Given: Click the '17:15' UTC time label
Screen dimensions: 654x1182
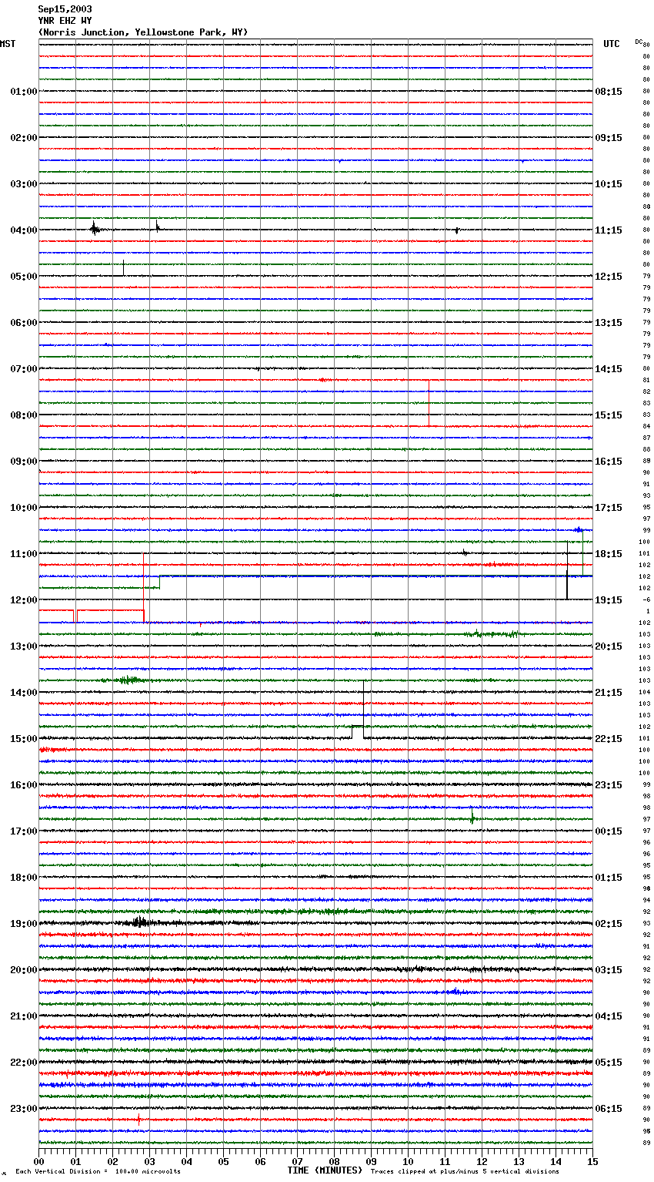Looking at the screenshot, I should pos(609,508).
